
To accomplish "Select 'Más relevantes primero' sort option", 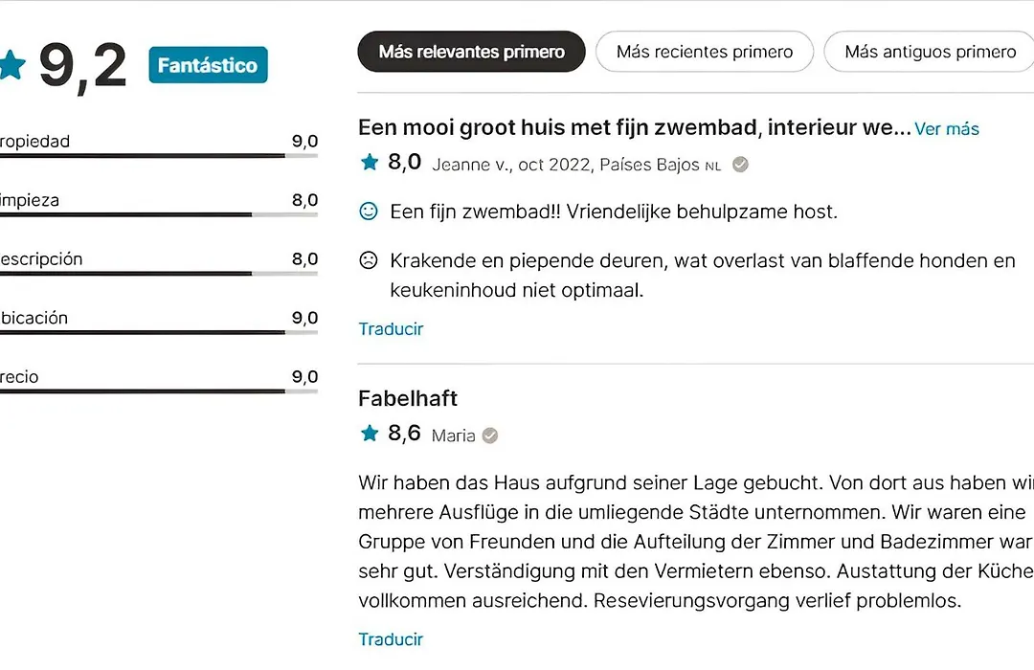I will pyautogui.click(x=471, y=52).
